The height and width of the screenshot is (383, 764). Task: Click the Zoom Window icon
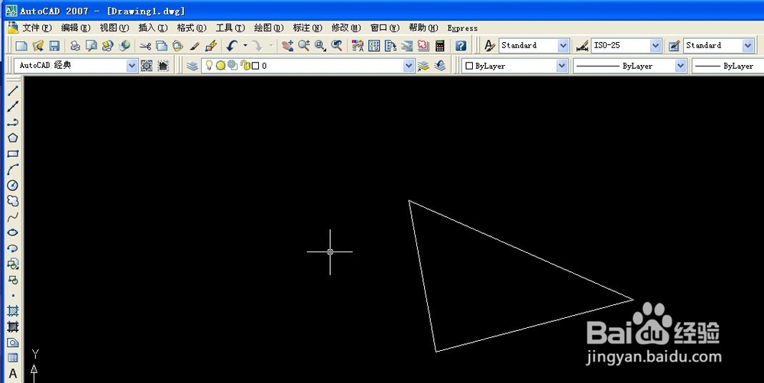(x=320, y=46)
